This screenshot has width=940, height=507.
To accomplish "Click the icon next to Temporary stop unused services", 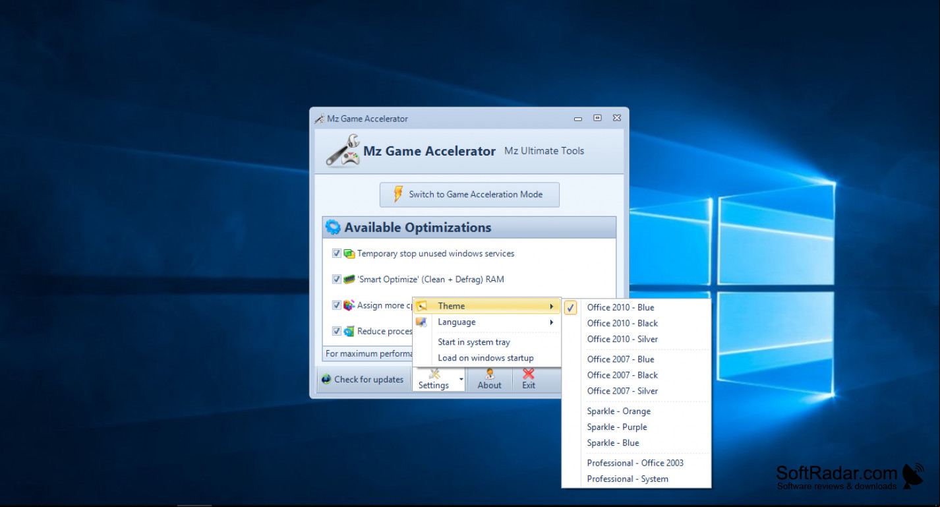I will tap(349, 253).
